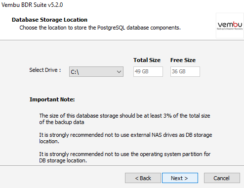The image size is (244, 188).
Task: Click the C:\ value in the drive selector
Action: coord(75,72)
